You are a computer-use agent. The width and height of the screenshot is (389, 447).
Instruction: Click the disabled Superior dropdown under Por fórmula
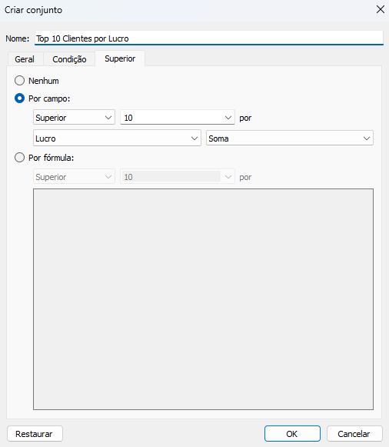click(74, 177)
